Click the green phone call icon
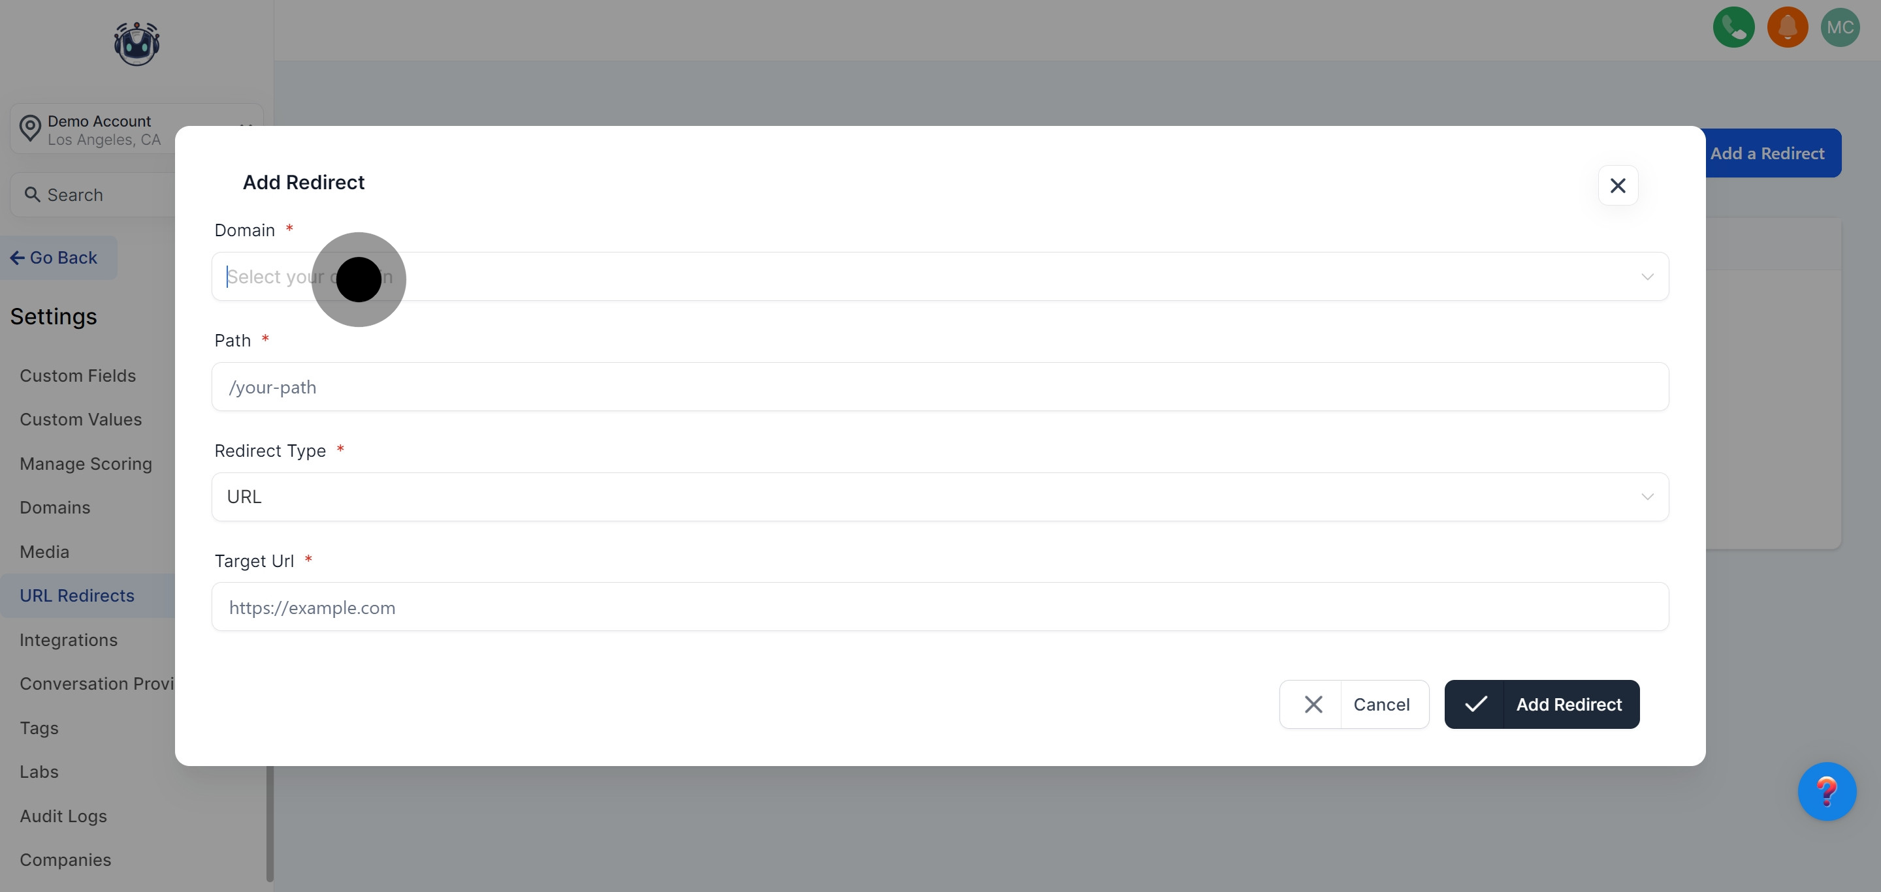 pos(1733,27)
